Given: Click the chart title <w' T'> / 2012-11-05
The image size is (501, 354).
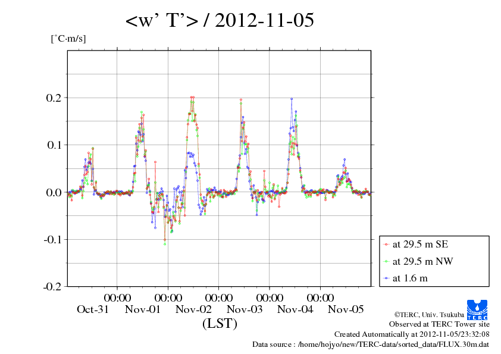Looking at the screenshot, I should 220,20.
